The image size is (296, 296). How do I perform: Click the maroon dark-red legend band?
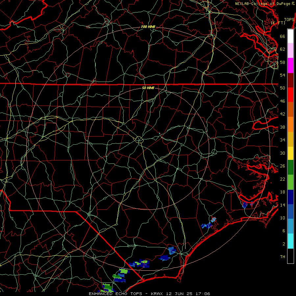point(290,80)
